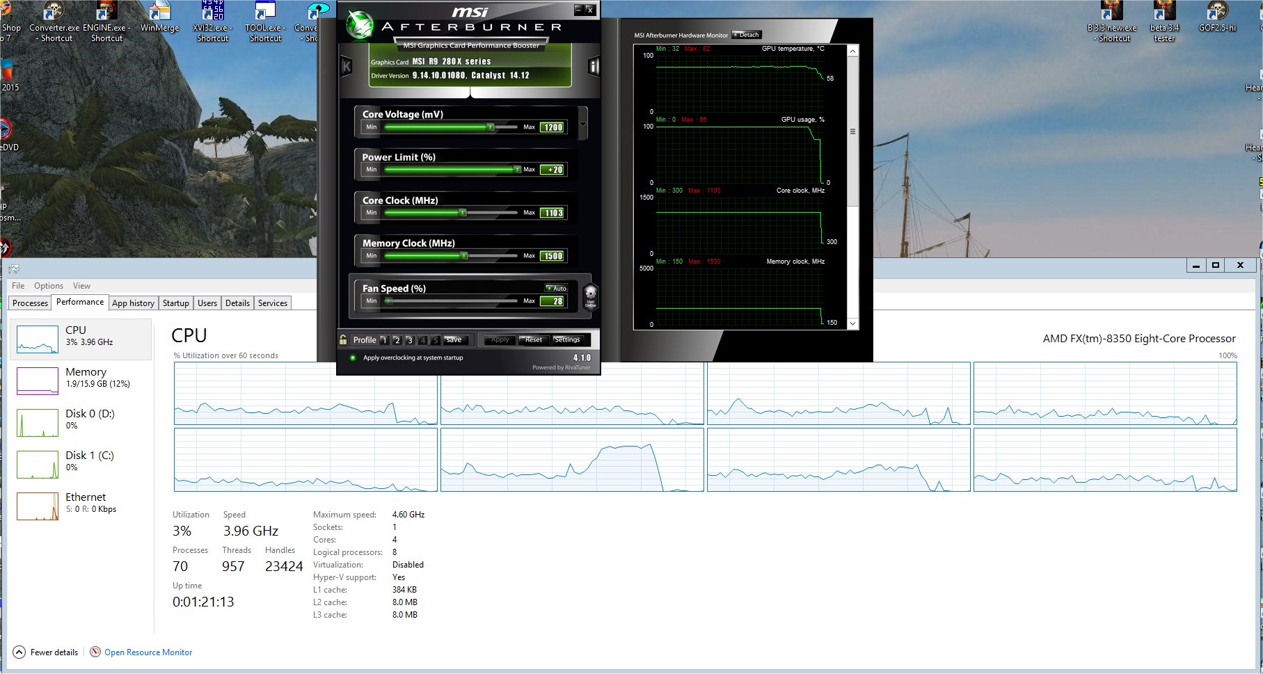Click the Core Voltage slider
Image resolution: width=1263 pixels, height=674 pixels.
[451, 127]
